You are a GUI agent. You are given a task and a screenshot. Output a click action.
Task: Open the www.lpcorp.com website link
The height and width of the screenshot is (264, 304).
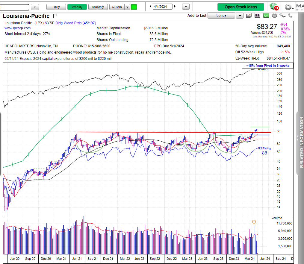click(x=17, y=28)
